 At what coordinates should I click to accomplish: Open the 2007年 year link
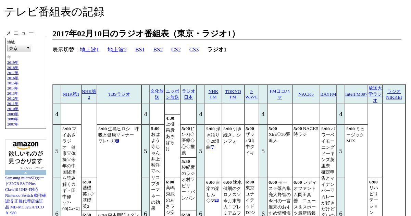pos(13,124)
